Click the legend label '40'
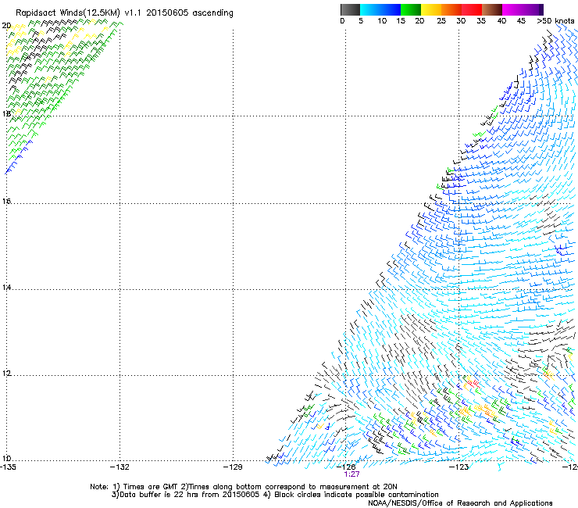The image size is (578, 508). (501, 21)
